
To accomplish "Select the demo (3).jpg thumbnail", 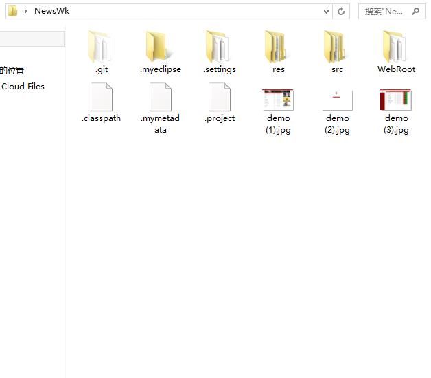I will pos(396,100).
